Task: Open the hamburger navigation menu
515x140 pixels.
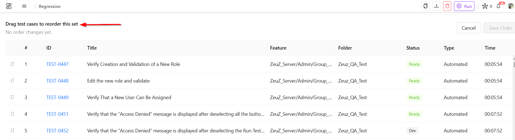Action: coord(24,6)
